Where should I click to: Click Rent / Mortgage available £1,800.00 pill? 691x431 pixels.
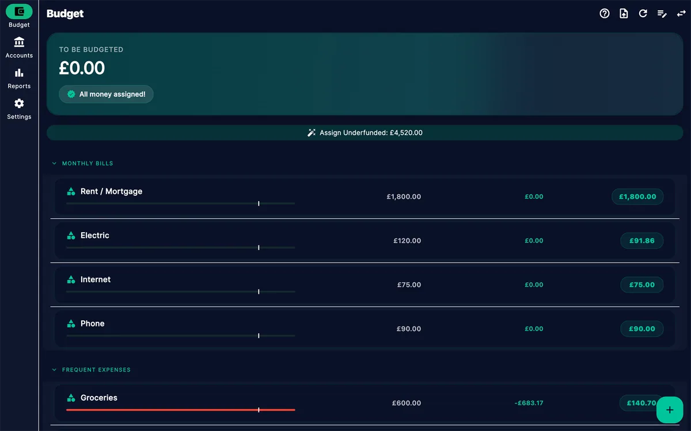click(637, 197)
